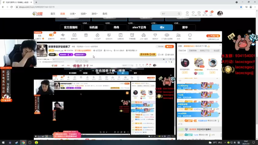Screen dimensions: 258x145
Task: Click the alarm clock reminder icon
Action: click(x=132, y=35)
